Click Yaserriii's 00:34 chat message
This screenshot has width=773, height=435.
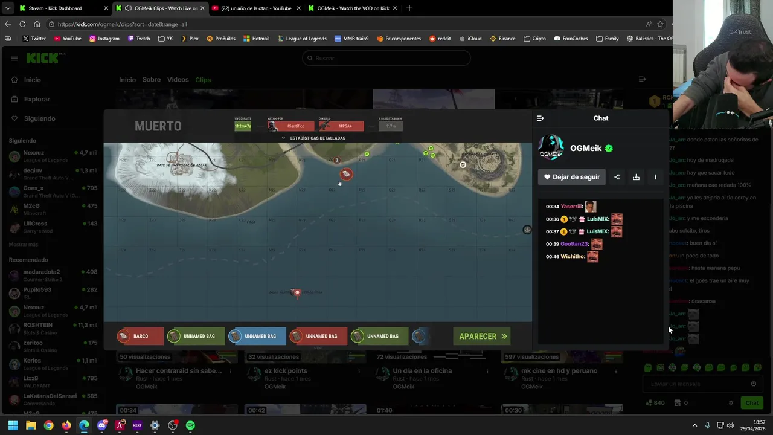tap(571, 207)
